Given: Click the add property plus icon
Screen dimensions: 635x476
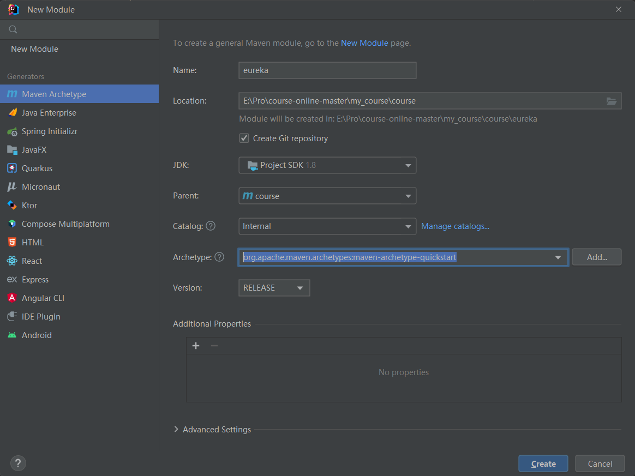Looking at the screenshot, I should pos(196,346).
